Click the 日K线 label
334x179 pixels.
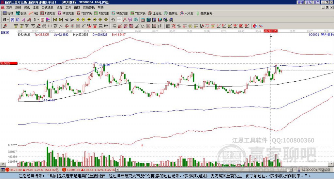click(x=5, y=33)
